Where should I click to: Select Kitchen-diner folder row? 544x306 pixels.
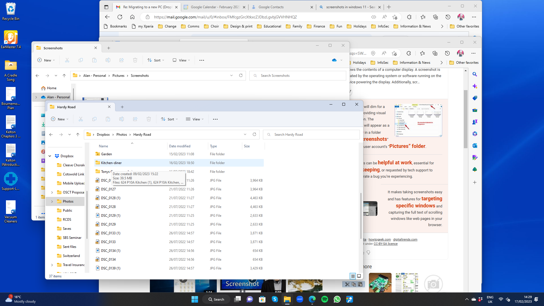[179, 163]
